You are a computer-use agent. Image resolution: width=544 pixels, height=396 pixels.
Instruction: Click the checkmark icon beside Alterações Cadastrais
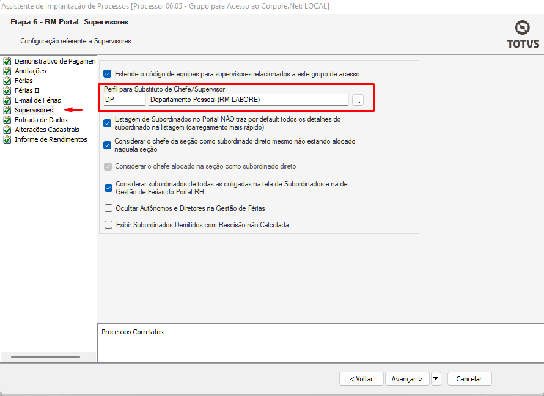pyautogui.click(x=7, y=130)
